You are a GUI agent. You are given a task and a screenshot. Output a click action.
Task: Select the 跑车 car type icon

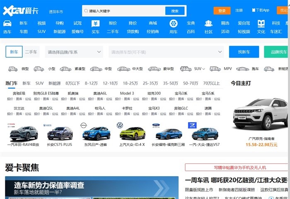click(x=243, y=69)
